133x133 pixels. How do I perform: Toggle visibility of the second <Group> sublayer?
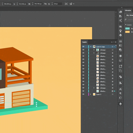83,53
